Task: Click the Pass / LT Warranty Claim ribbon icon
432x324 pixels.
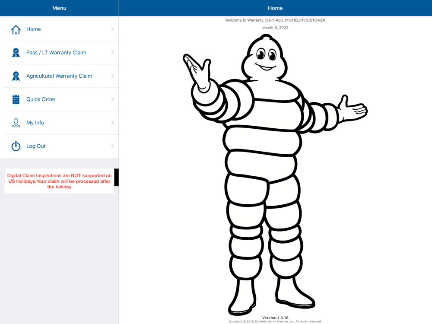Action: [16, 53]
